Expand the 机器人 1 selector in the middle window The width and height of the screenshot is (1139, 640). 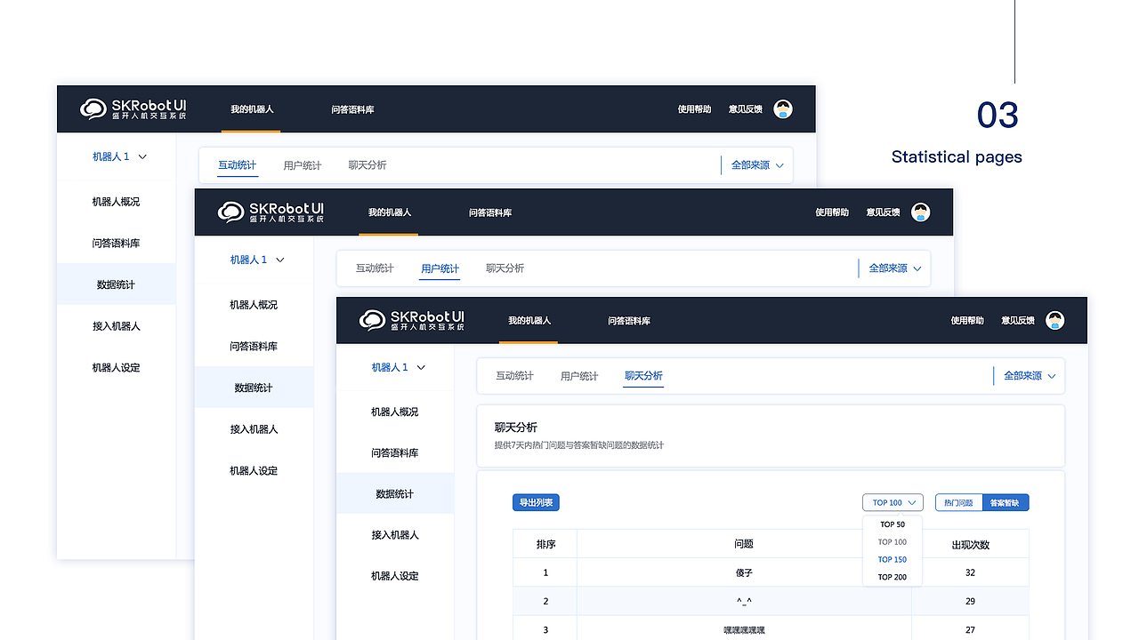(257, 260)
